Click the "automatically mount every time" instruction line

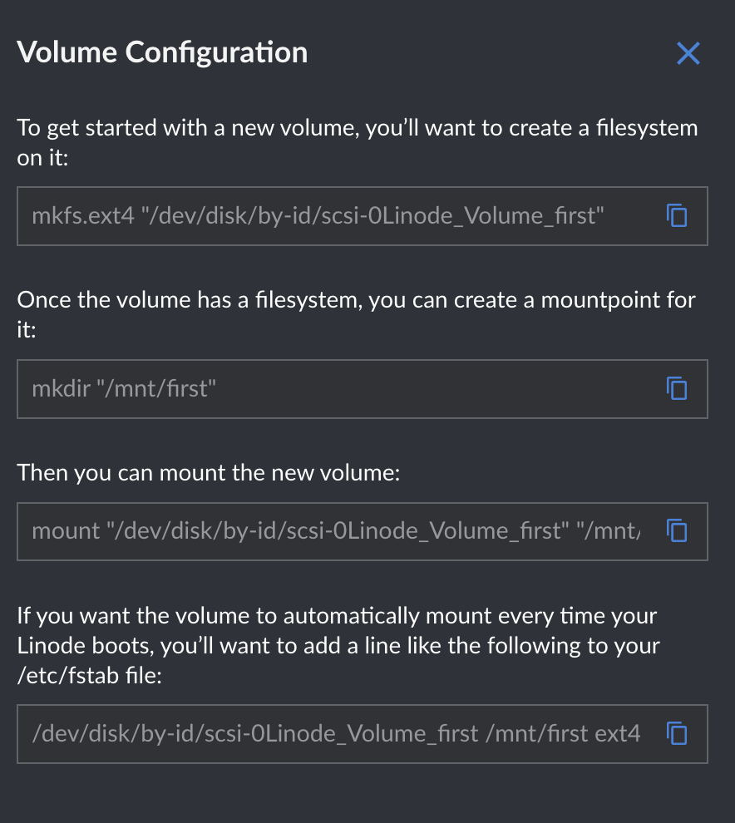(x=337, y=615)
